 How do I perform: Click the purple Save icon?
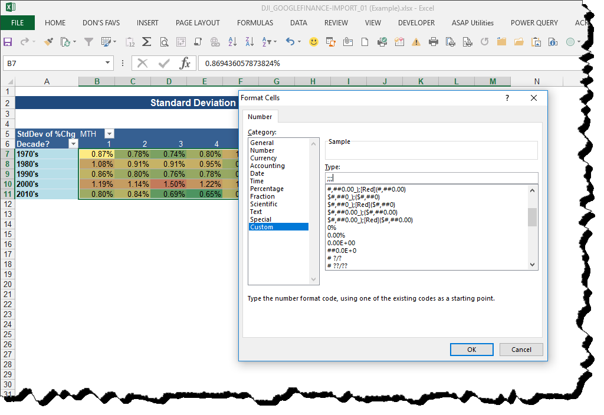tap(8, 42)
